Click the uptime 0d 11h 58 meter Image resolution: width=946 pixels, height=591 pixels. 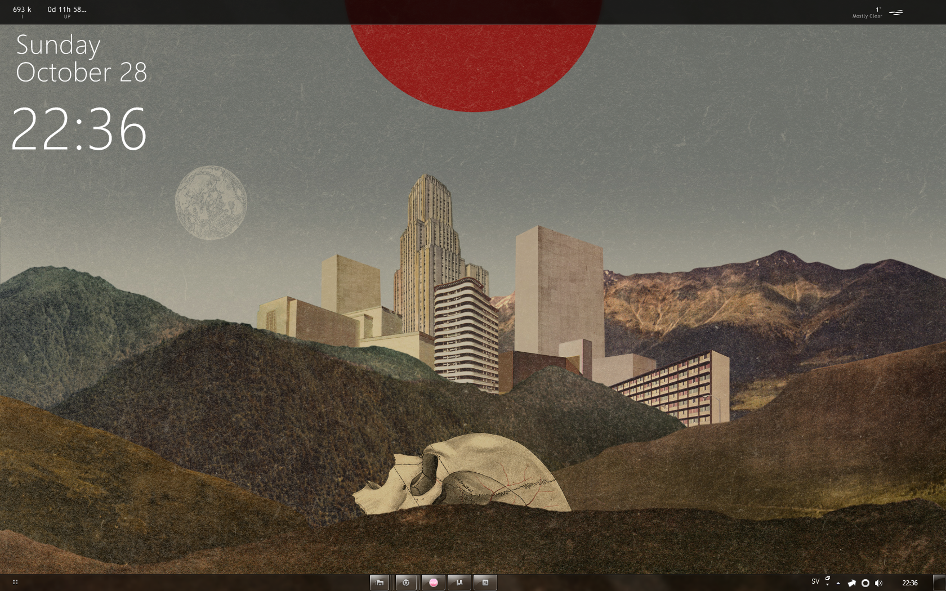pos(67,10)
